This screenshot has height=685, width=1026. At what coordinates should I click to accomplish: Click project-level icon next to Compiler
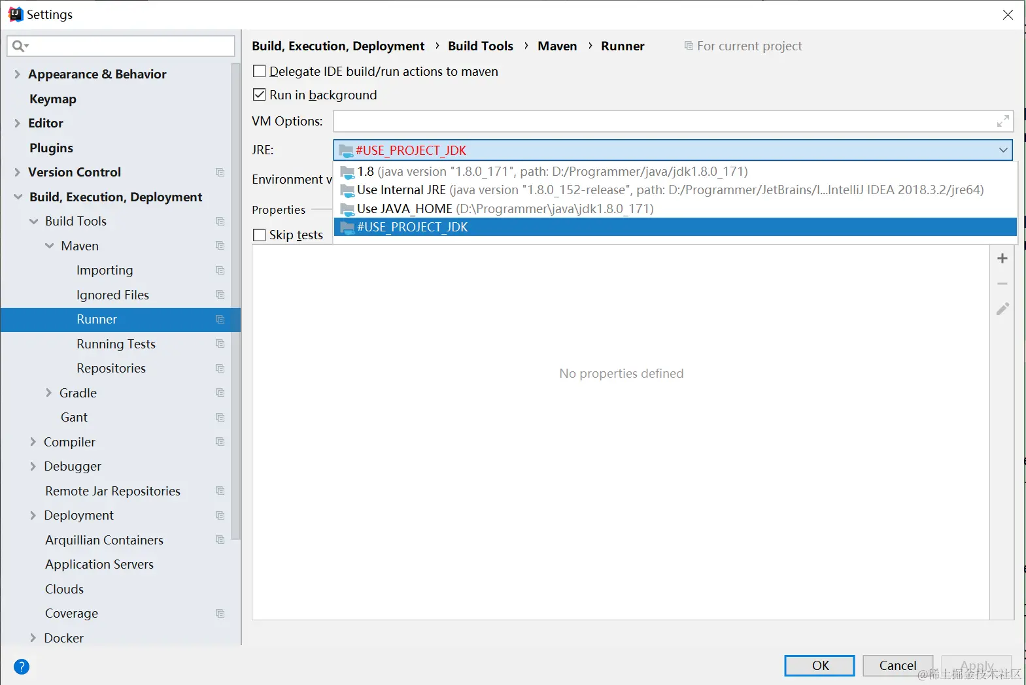pyautogui.click(x=220, y=442)
